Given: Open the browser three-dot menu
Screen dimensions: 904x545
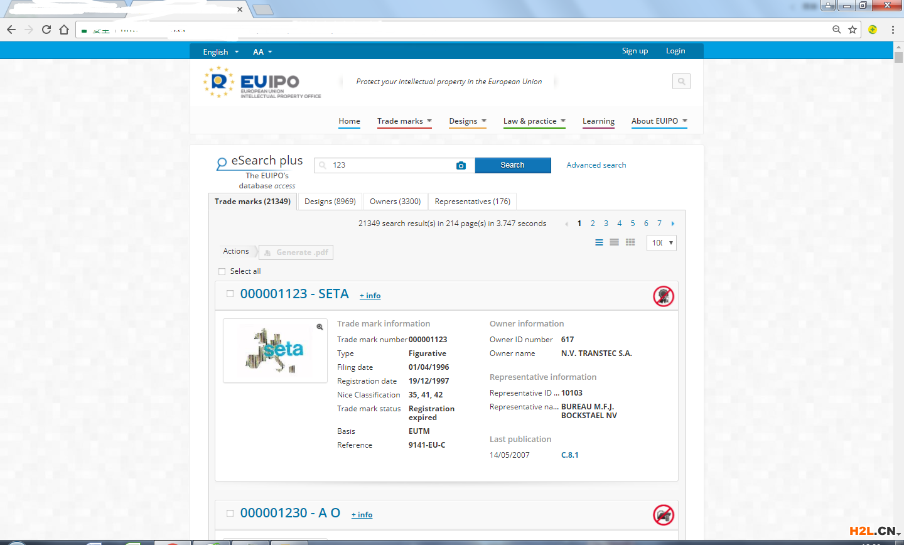Looking at the screenshot, I should (893, 30).
